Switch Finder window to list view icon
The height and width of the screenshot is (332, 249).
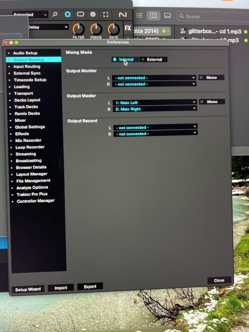[x=139, y=15]
